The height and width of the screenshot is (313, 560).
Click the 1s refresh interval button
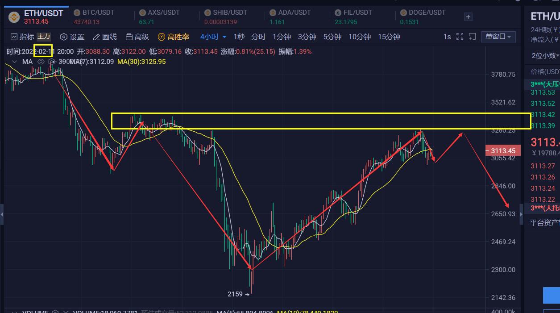click(447, 37)
